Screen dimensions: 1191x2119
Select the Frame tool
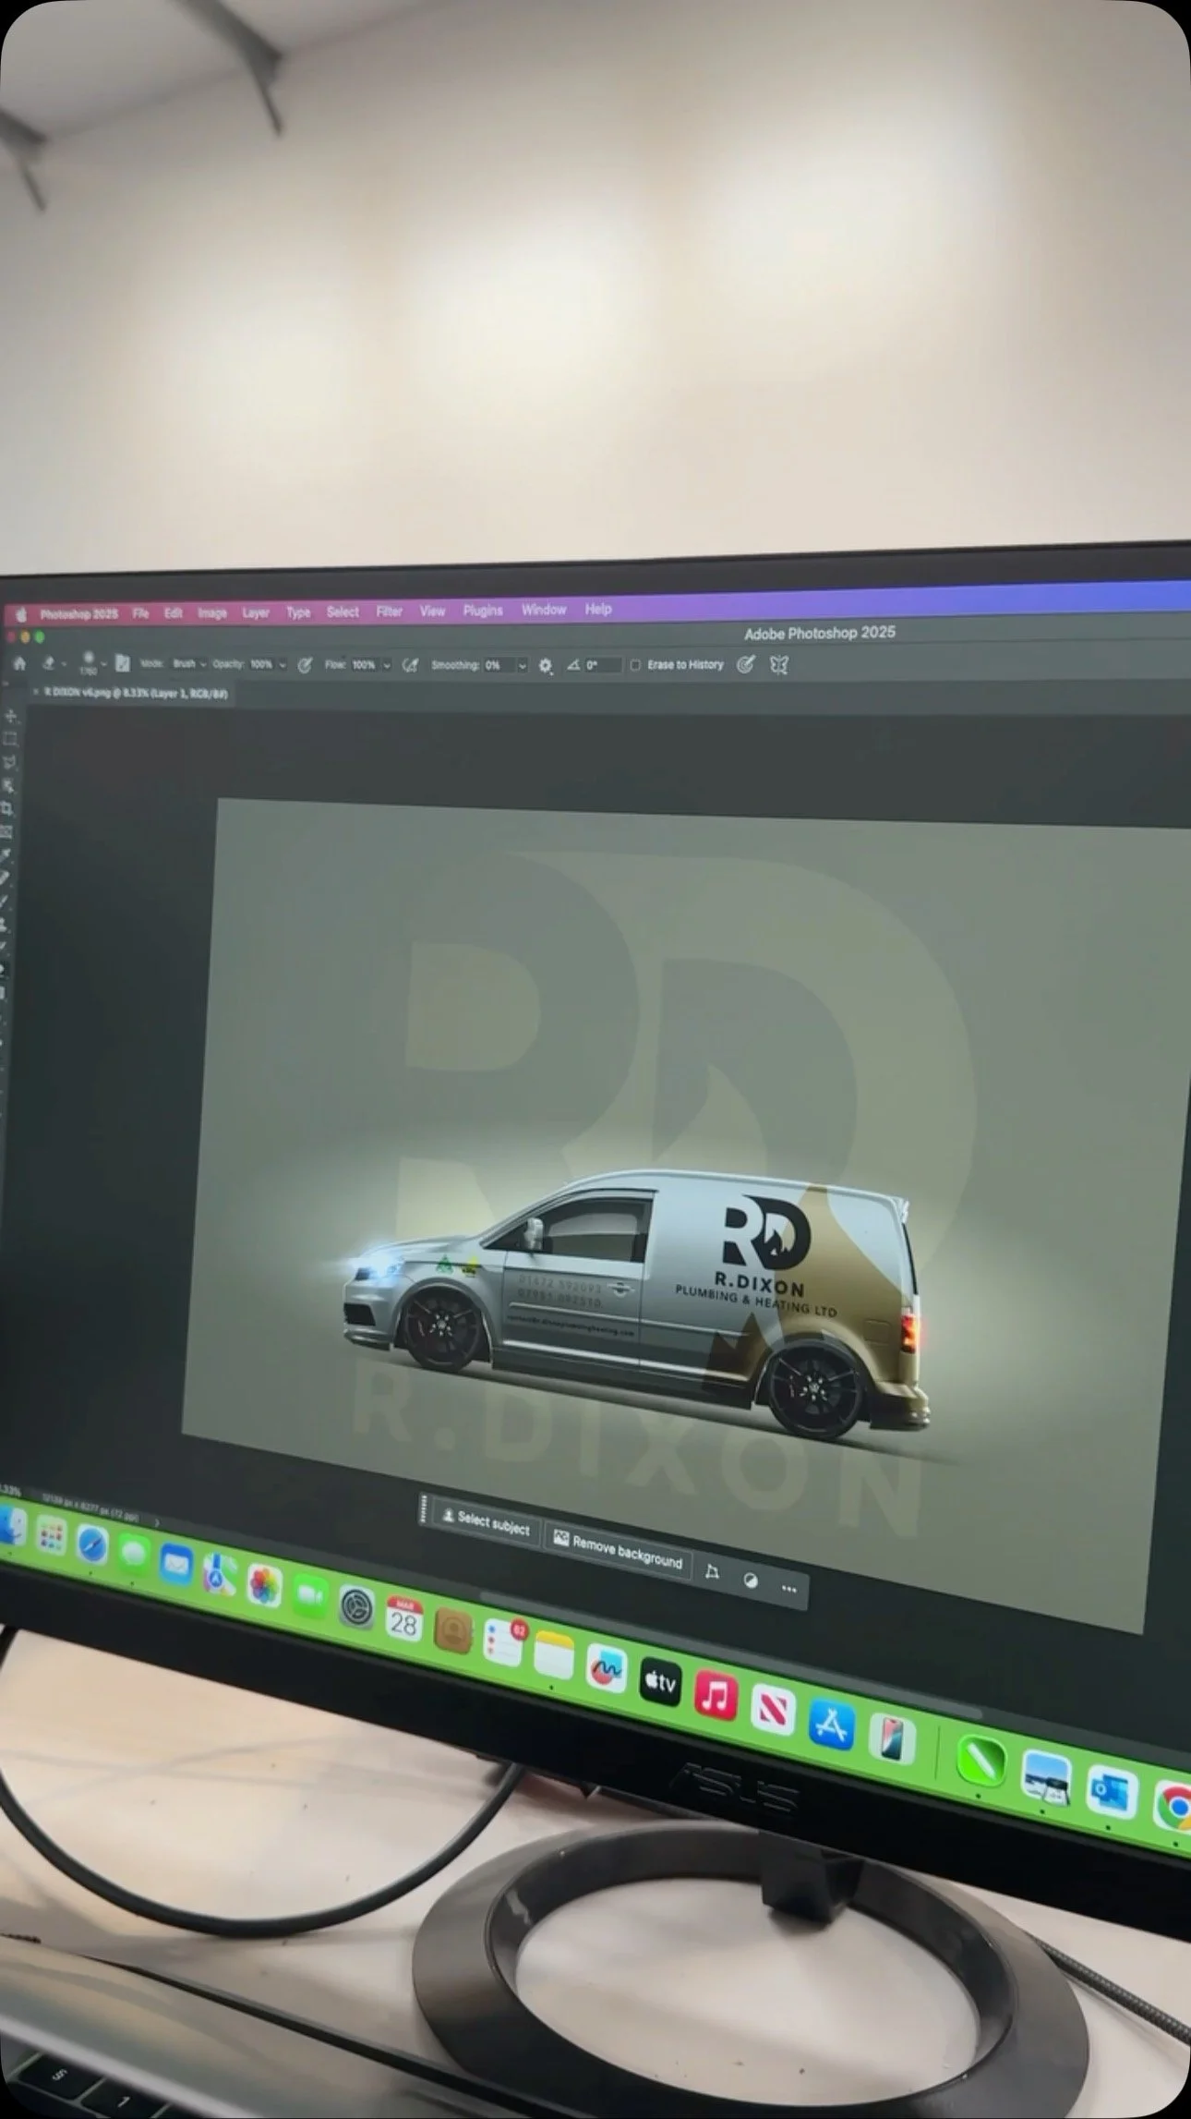coord(6,832)
